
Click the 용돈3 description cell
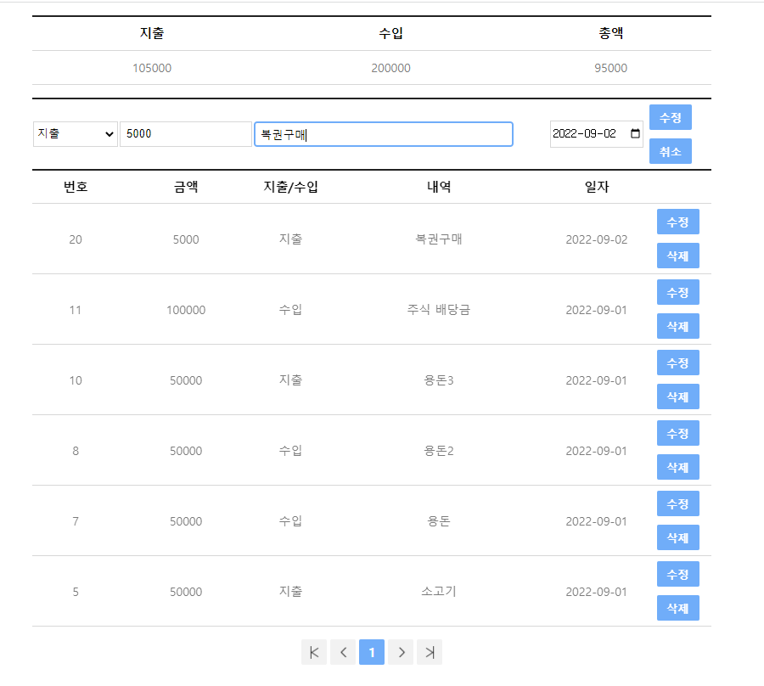click(439, 380)
